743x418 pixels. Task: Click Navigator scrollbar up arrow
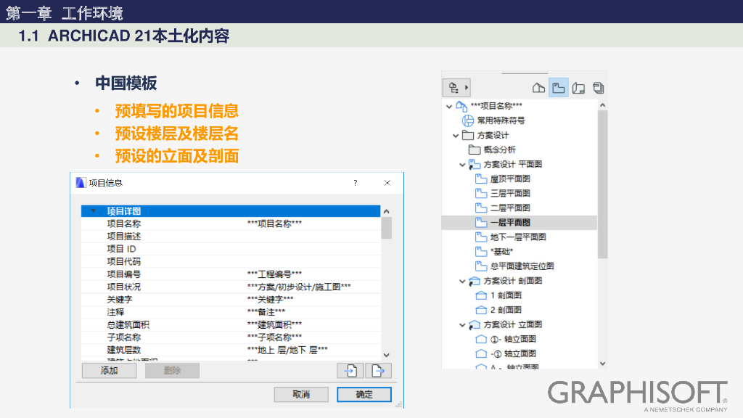(x=602, y=105)
